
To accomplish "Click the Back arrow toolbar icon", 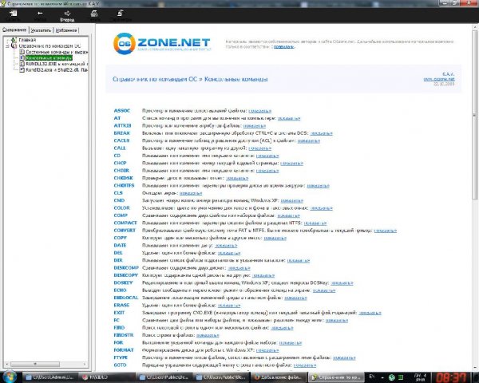I will pos(38,14).
